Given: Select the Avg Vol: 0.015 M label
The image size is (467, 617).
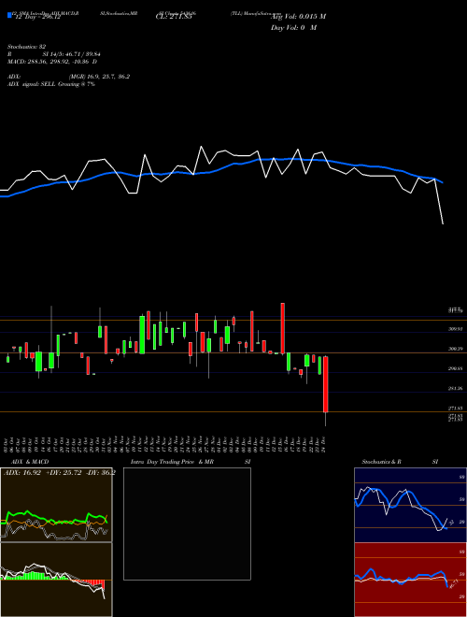Looking at the screenshot, I should pos(298,17).
